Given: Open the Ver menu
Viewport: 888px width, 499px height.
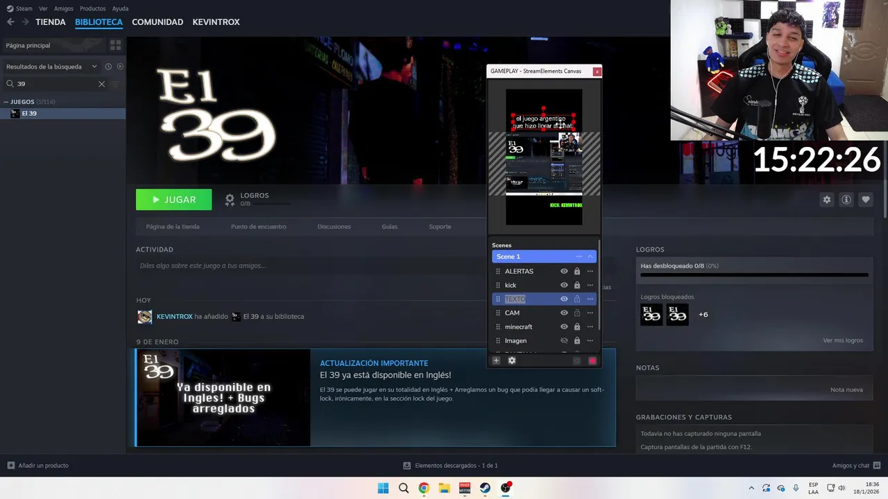Looking at the screenshot, I should coord(44,8).
